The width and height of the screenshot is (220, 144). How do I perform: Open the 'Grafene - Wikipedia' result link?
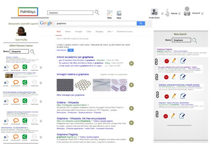pos(68,103)
